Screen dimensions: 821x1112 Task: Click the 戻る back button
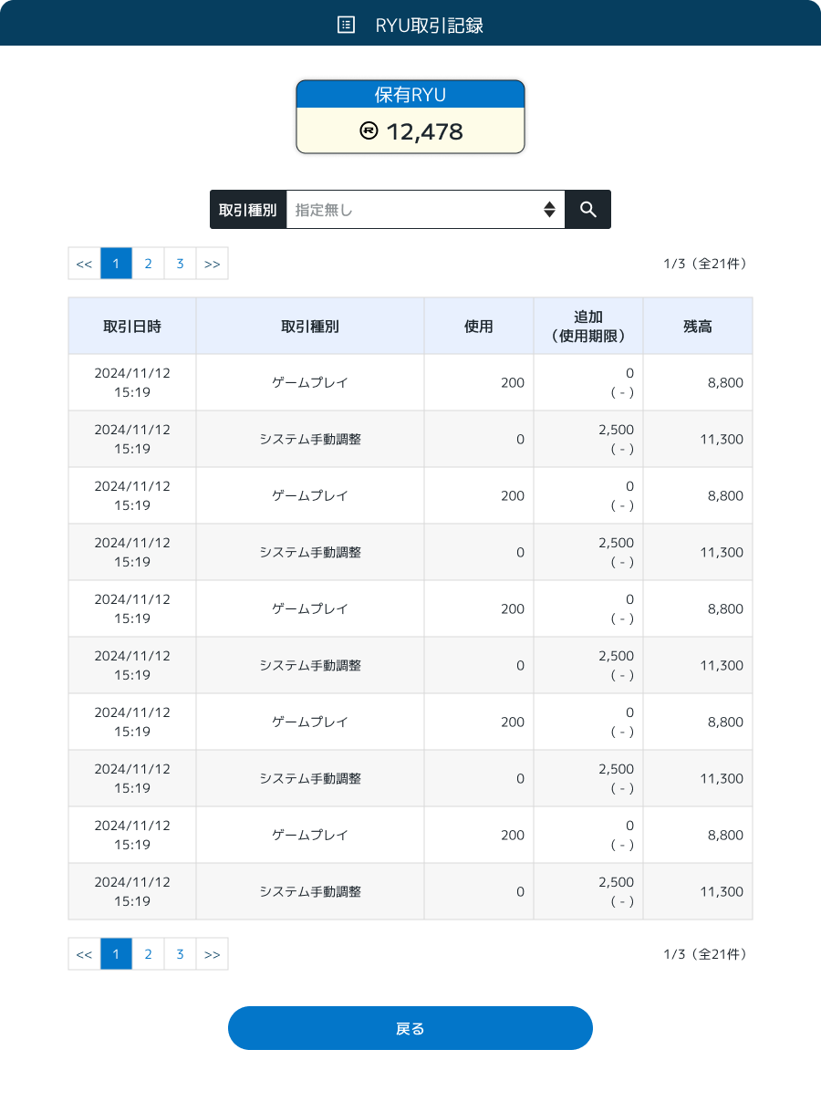(410, 1028)
